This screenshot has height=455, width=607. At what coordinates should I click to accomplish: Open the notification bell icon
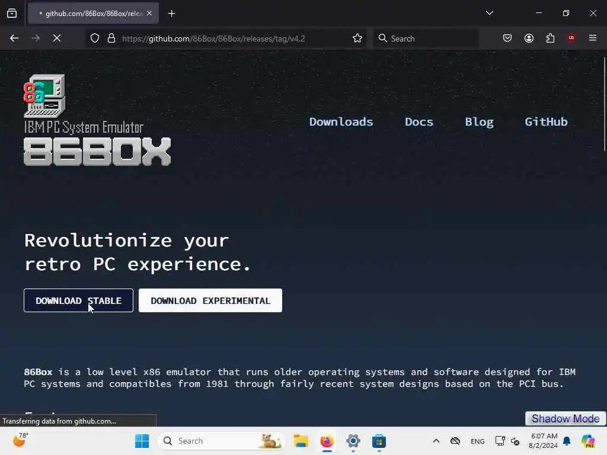click(x=567, y=441)
